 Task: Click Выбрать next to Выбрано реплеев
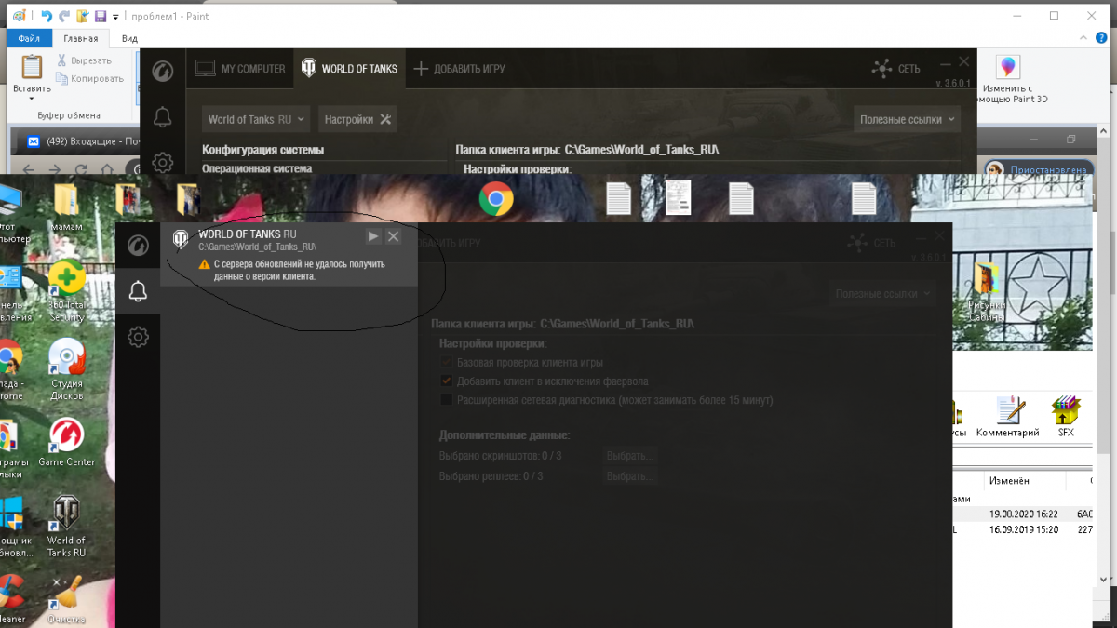point(630,476)
